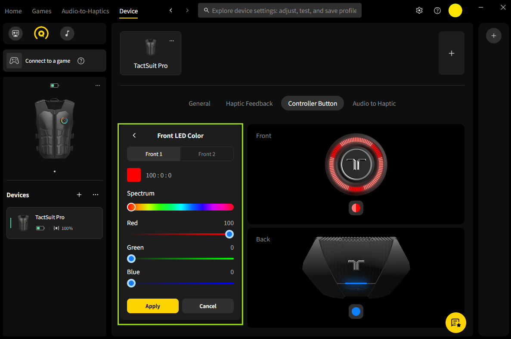Screen dimensions: 511x339
Task: Open the TactSuit Pro card options menu
Action: click(172, 41)
